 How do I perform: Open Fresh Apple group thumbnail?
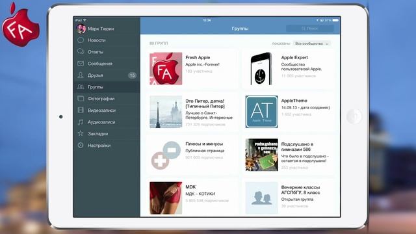[x=166, y=68]
